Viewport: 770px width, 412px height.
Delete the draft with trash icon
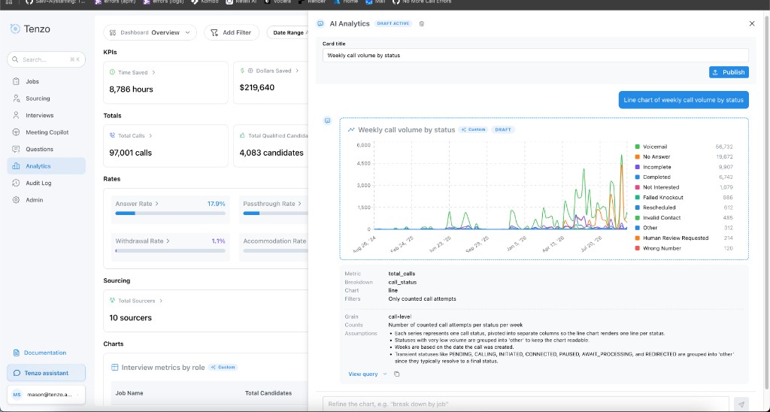[x=422, y=23]
